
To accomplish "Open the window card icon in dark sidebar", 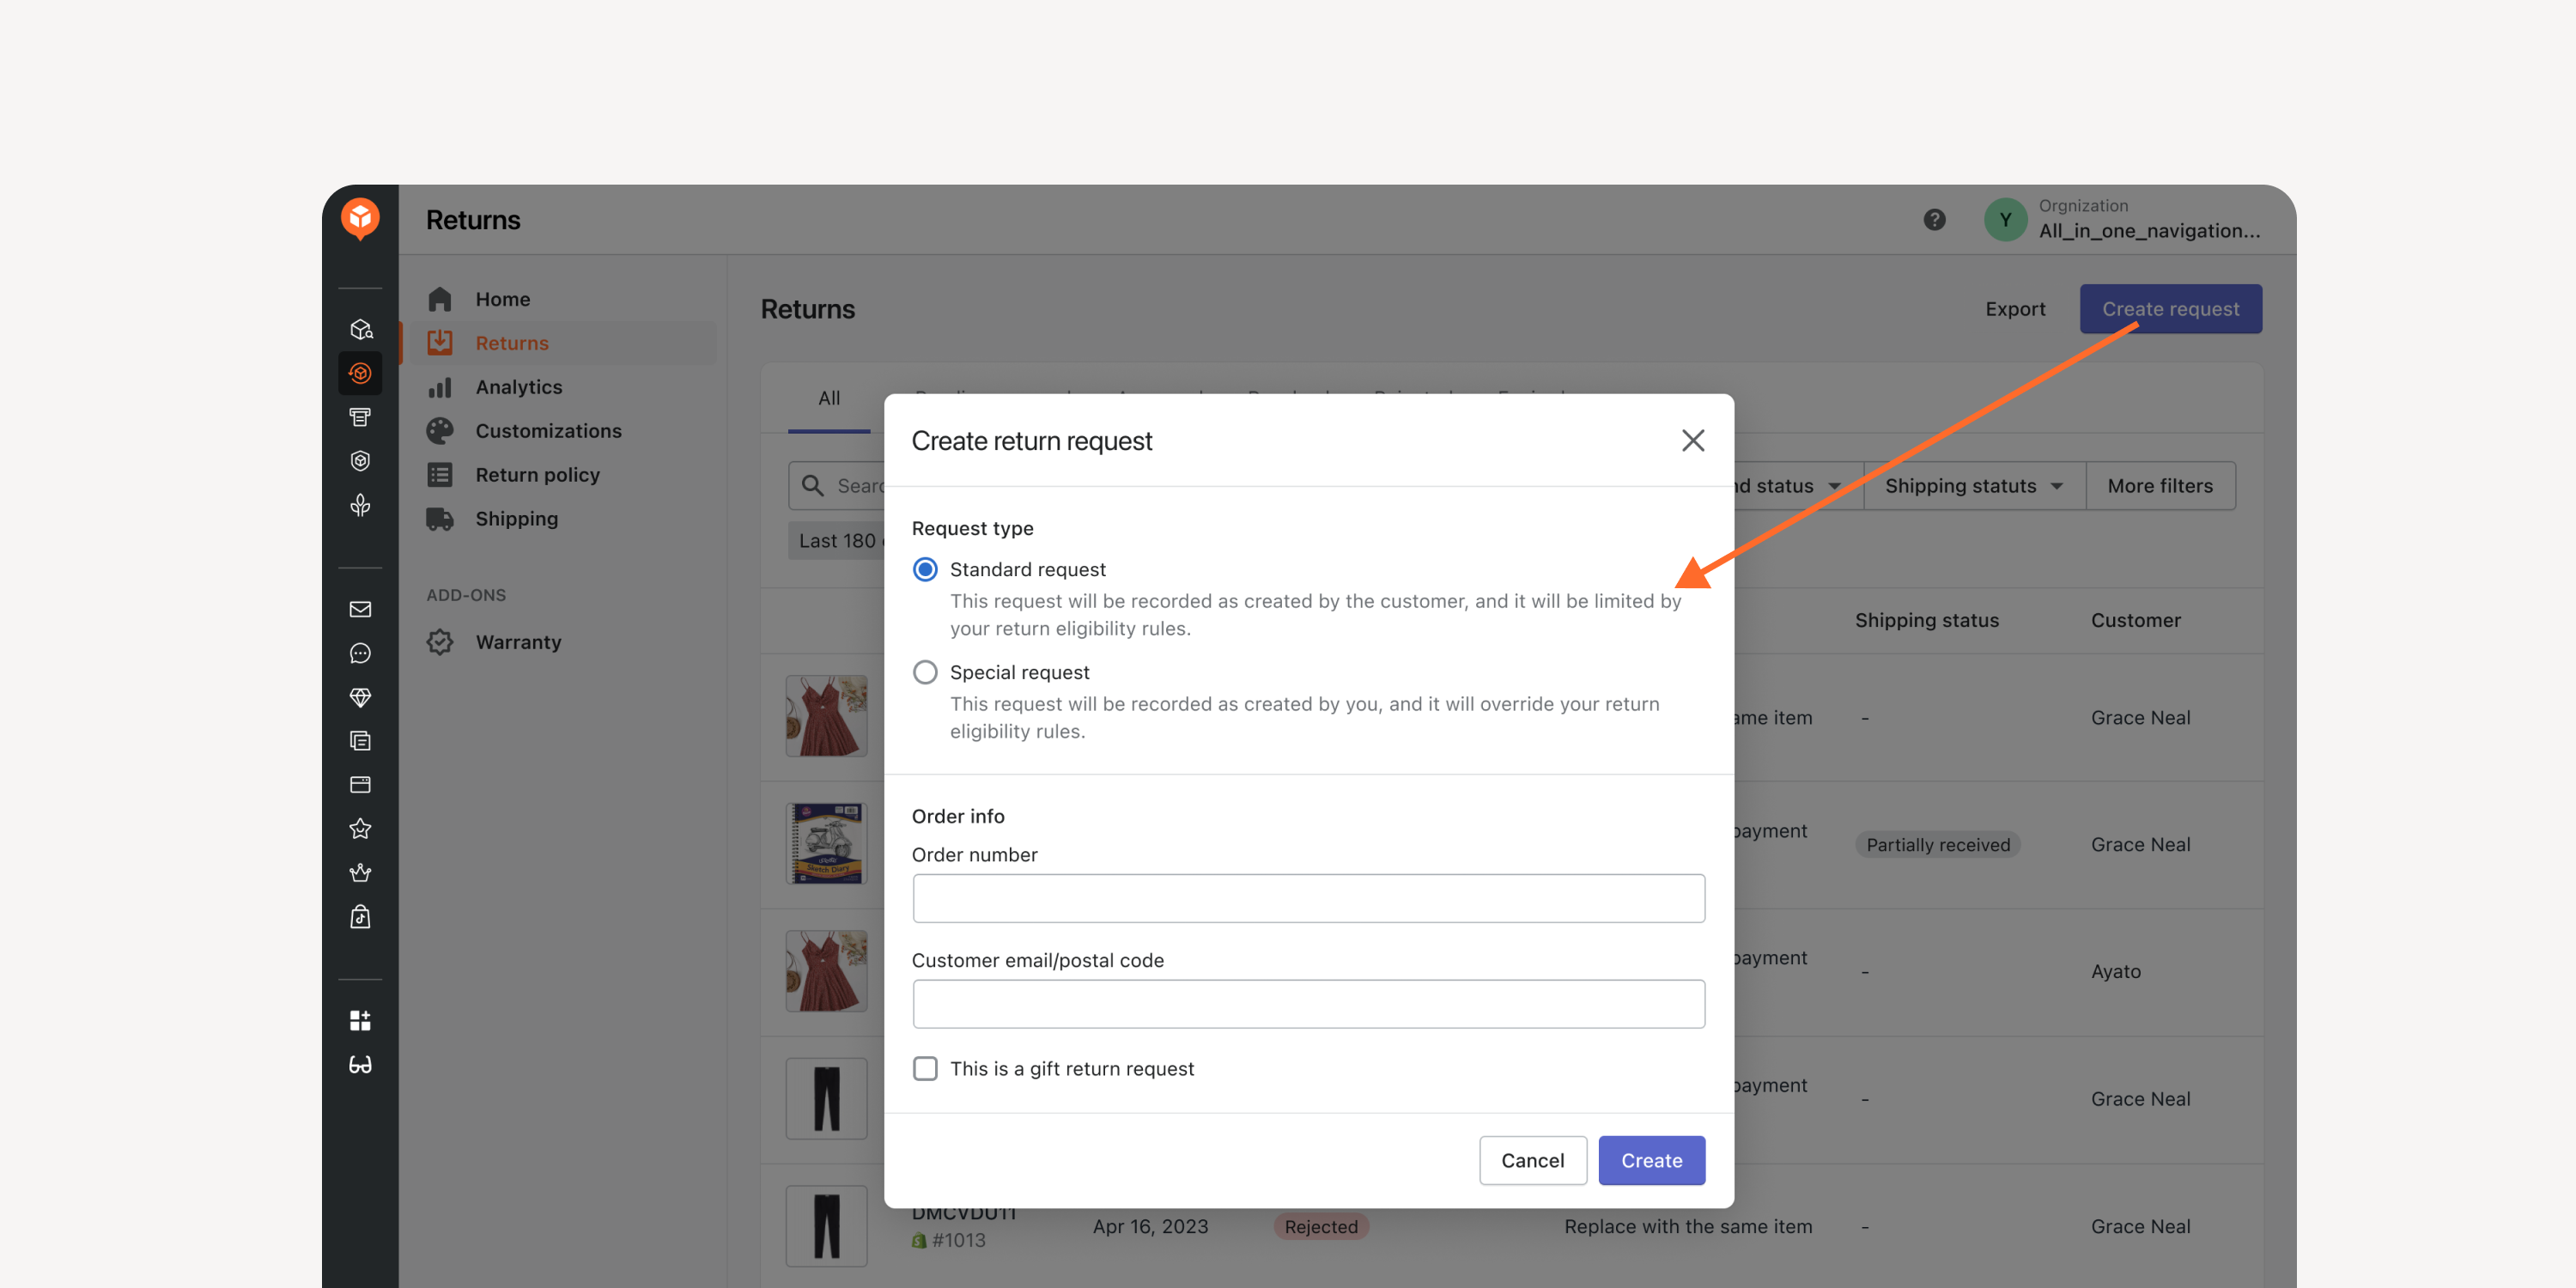I will pos(360,785).
